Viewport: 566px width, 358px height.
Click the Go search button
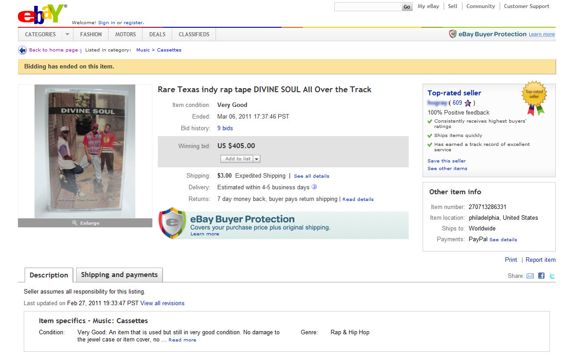(407, 7)
